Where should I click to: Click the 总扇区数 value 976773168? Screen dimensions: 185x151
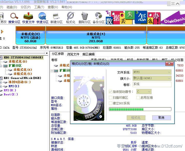(x=130, y=129)
